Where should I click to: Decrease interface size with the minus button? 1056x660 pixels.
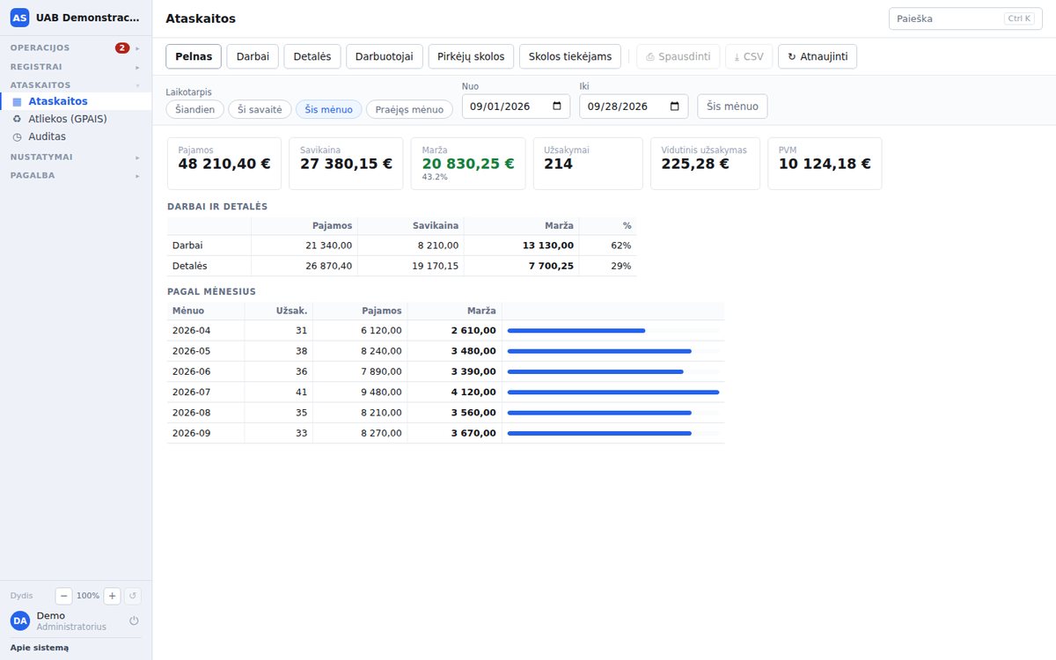click(x=63, y=596)
